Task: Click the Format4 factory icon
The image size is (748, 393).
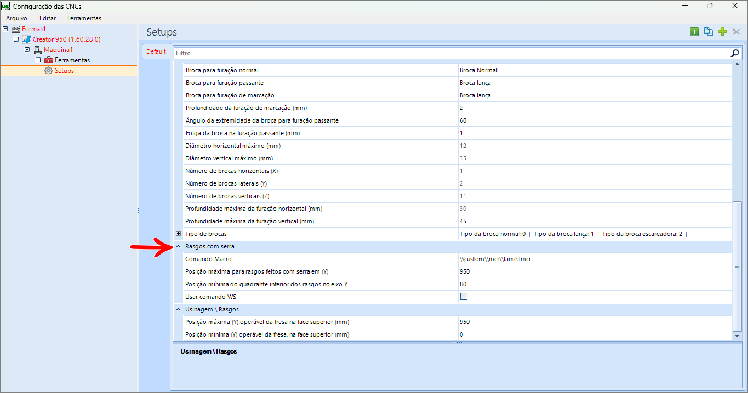Action: pyautogui.click(x=16, y=29)
